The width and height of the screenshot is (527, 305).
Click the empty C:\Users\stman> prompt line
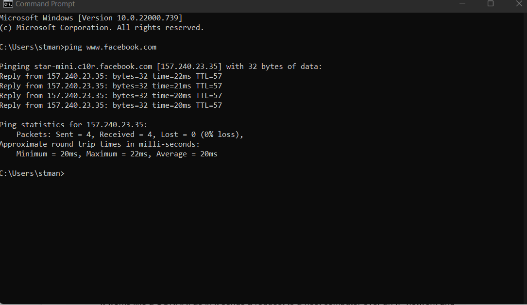pyautogui.click(x=32, y=173)
